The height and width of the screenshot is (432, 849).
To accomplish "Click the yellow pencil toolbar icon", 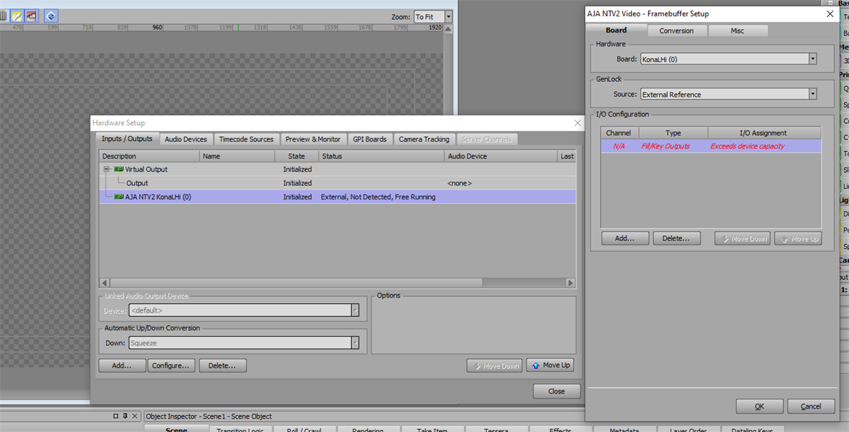I will pyautogui.click(x=16, y=16).
